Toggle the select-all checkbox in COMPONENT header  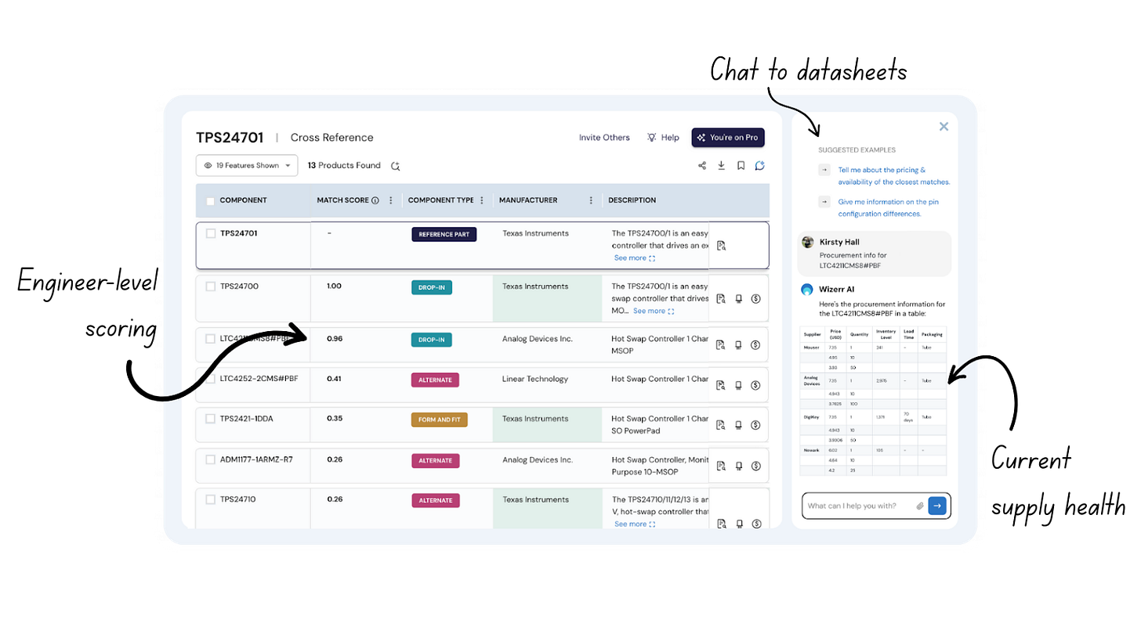tap(210, 201)
